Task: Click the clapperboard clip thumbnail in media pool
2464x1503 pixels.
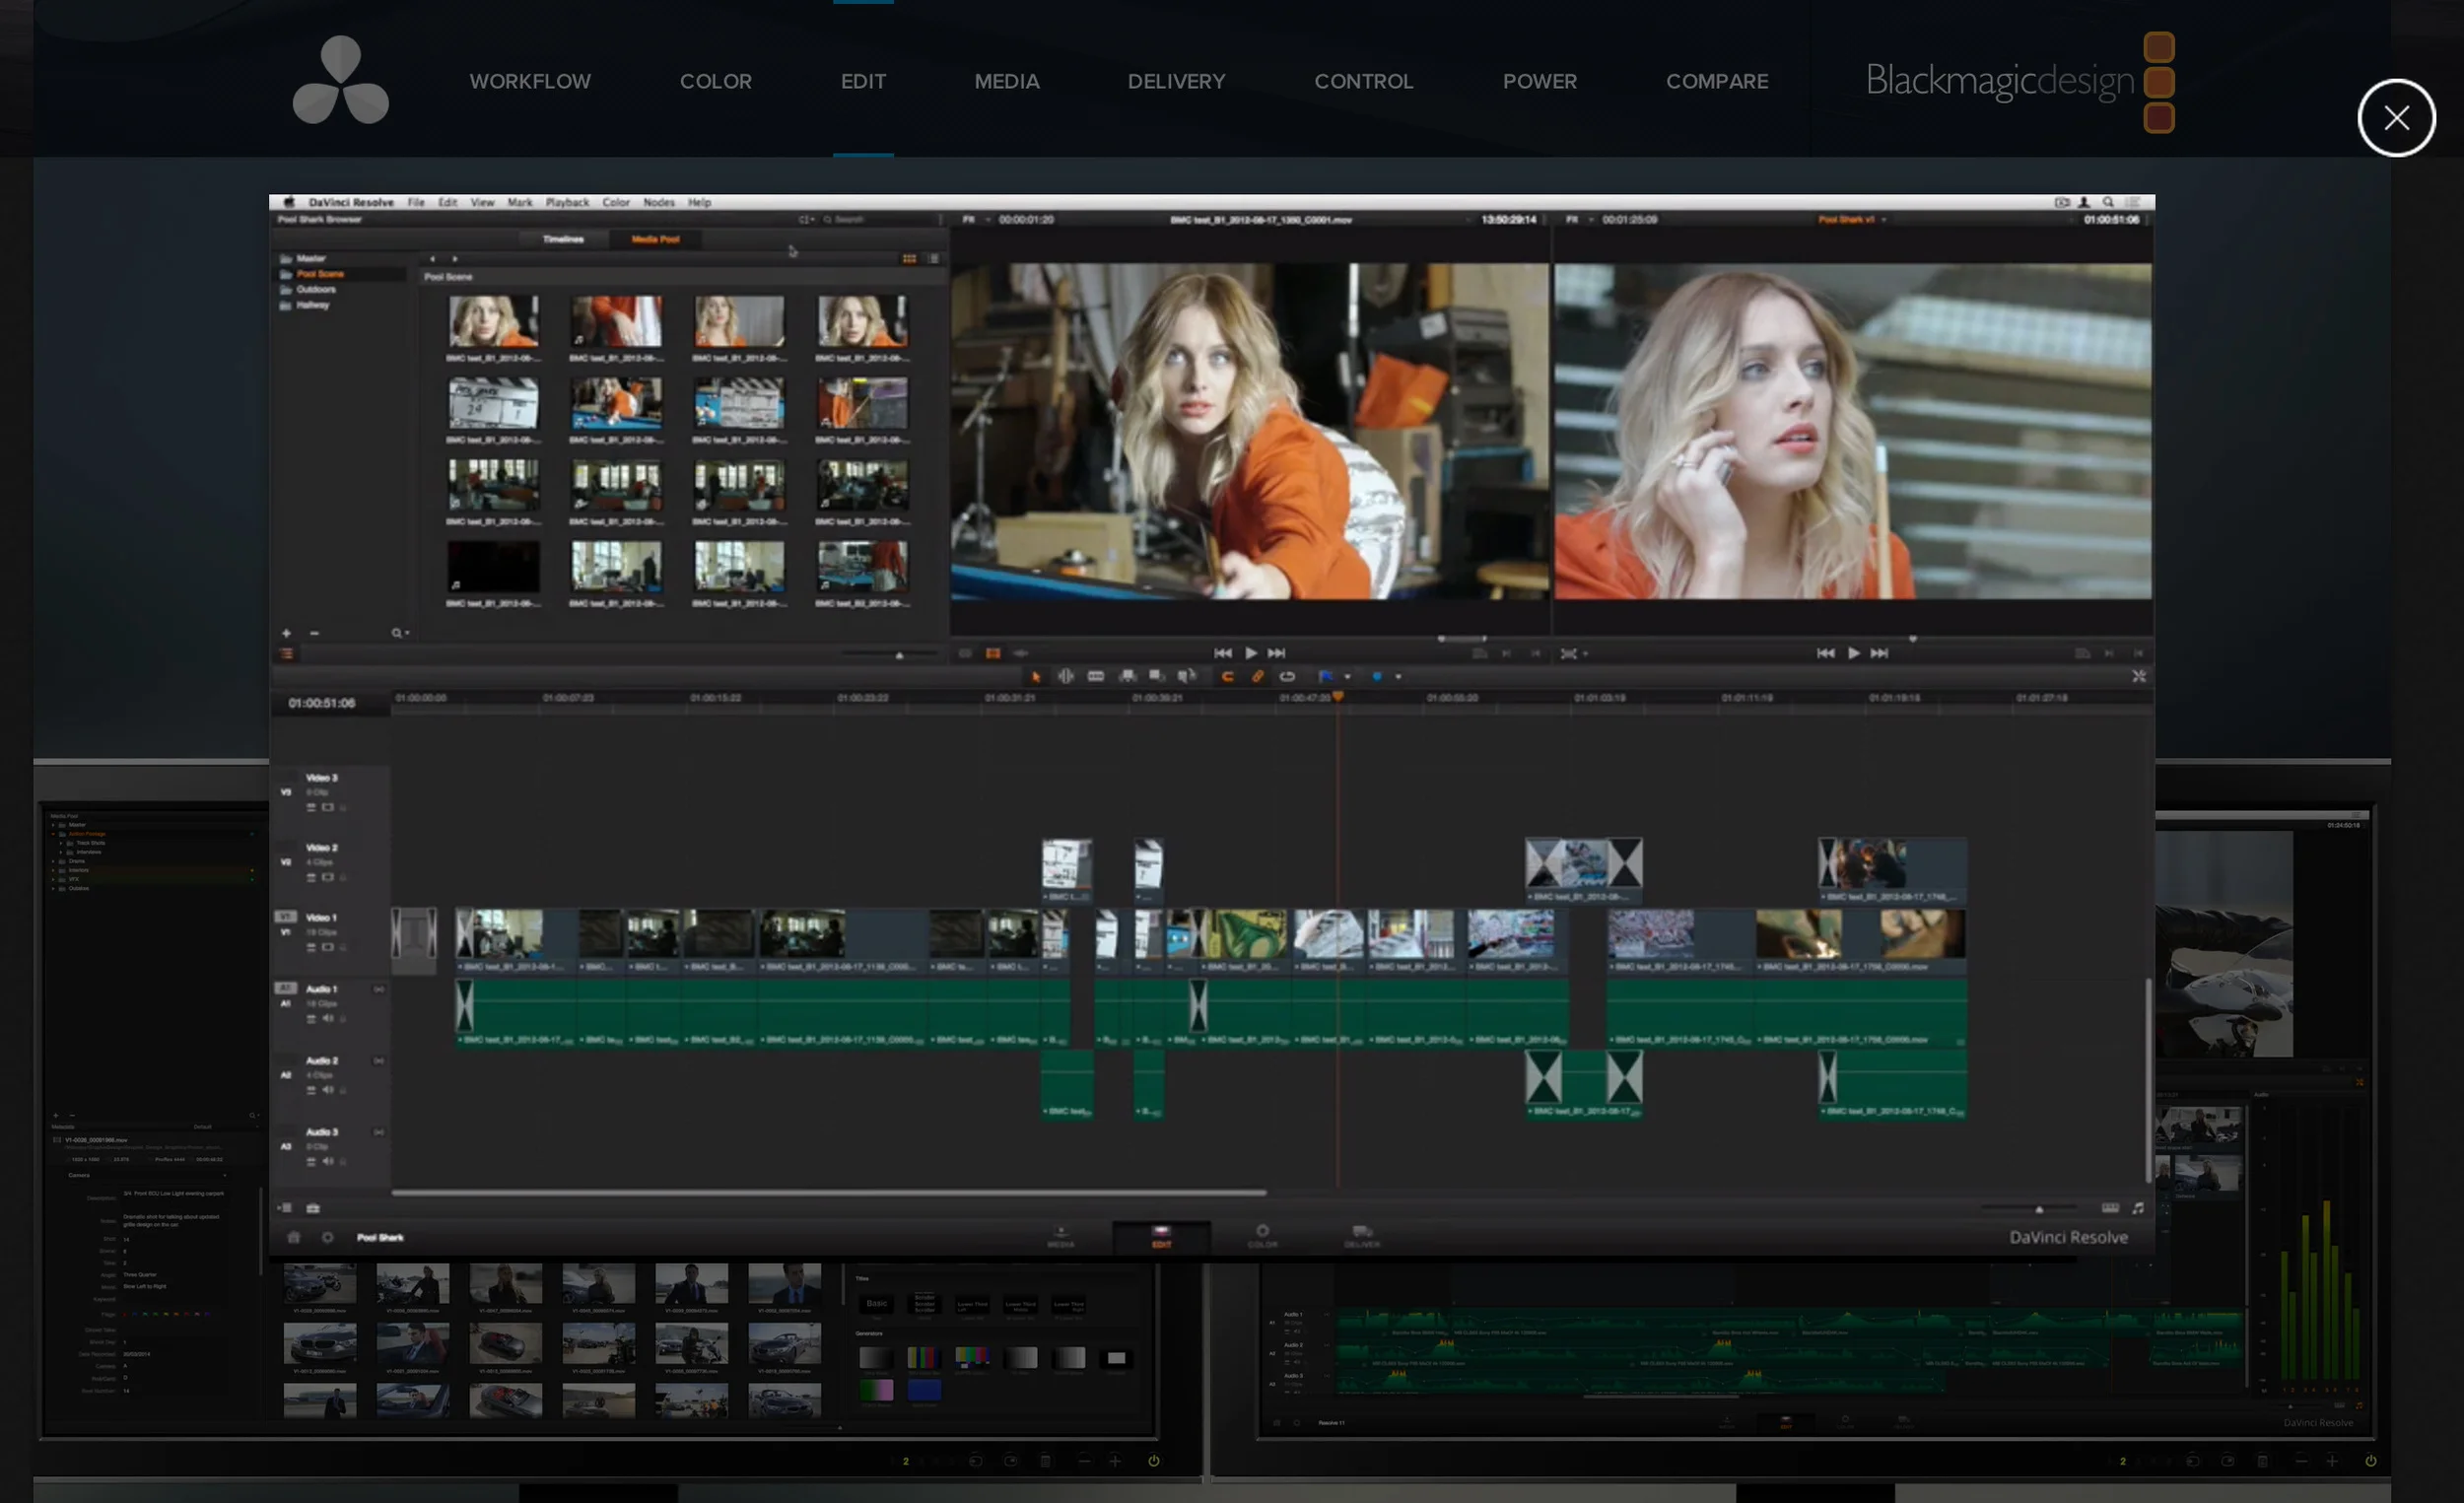Action: (x=493, y=404)
